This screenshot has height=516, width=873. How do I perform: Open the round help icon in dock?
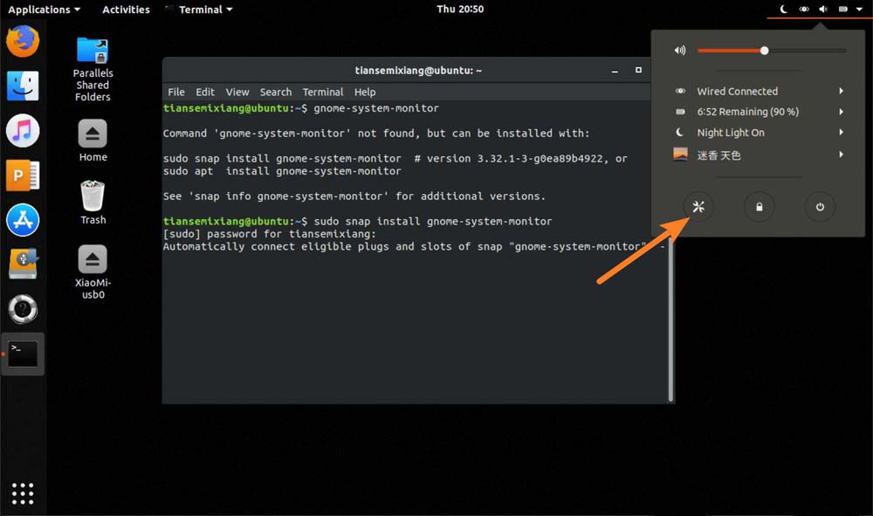(23, 309)
